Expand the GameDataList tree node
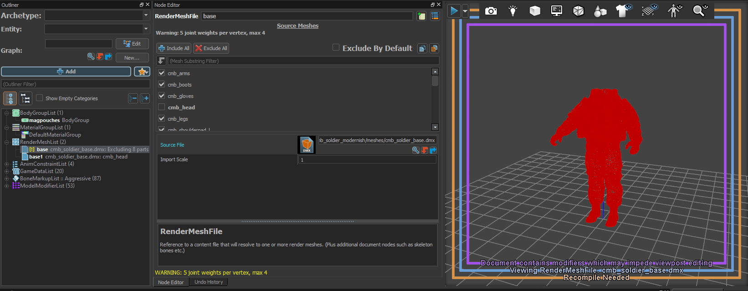748x291 pixels. (6, 171)
